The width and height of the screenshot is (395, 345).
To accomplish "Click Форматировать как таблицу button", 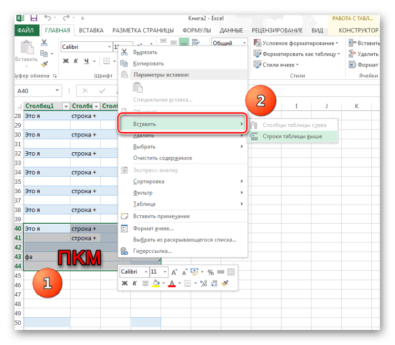I will coord(297,54).
